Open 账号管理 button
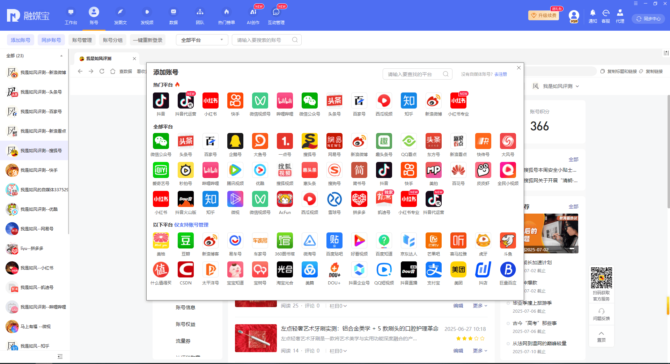Viewport: 670px width, 364px height. coord(82,40)
